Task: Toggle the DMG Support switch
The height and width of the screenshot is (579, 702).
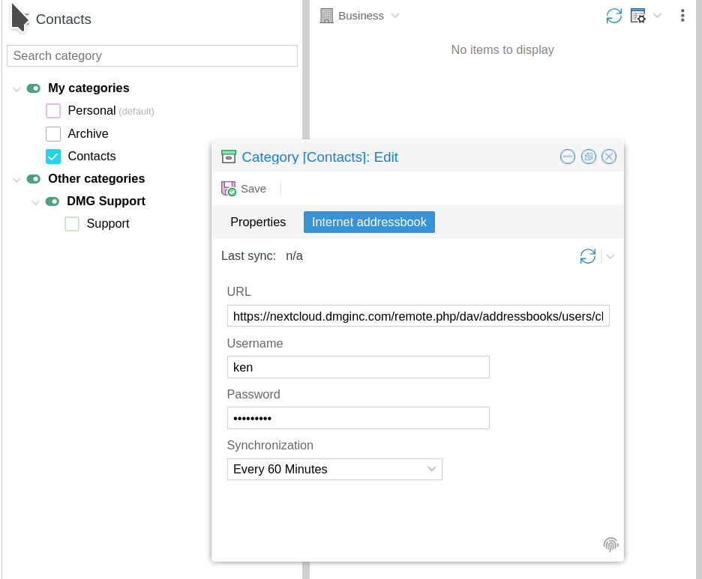Action: pos(52,201)
